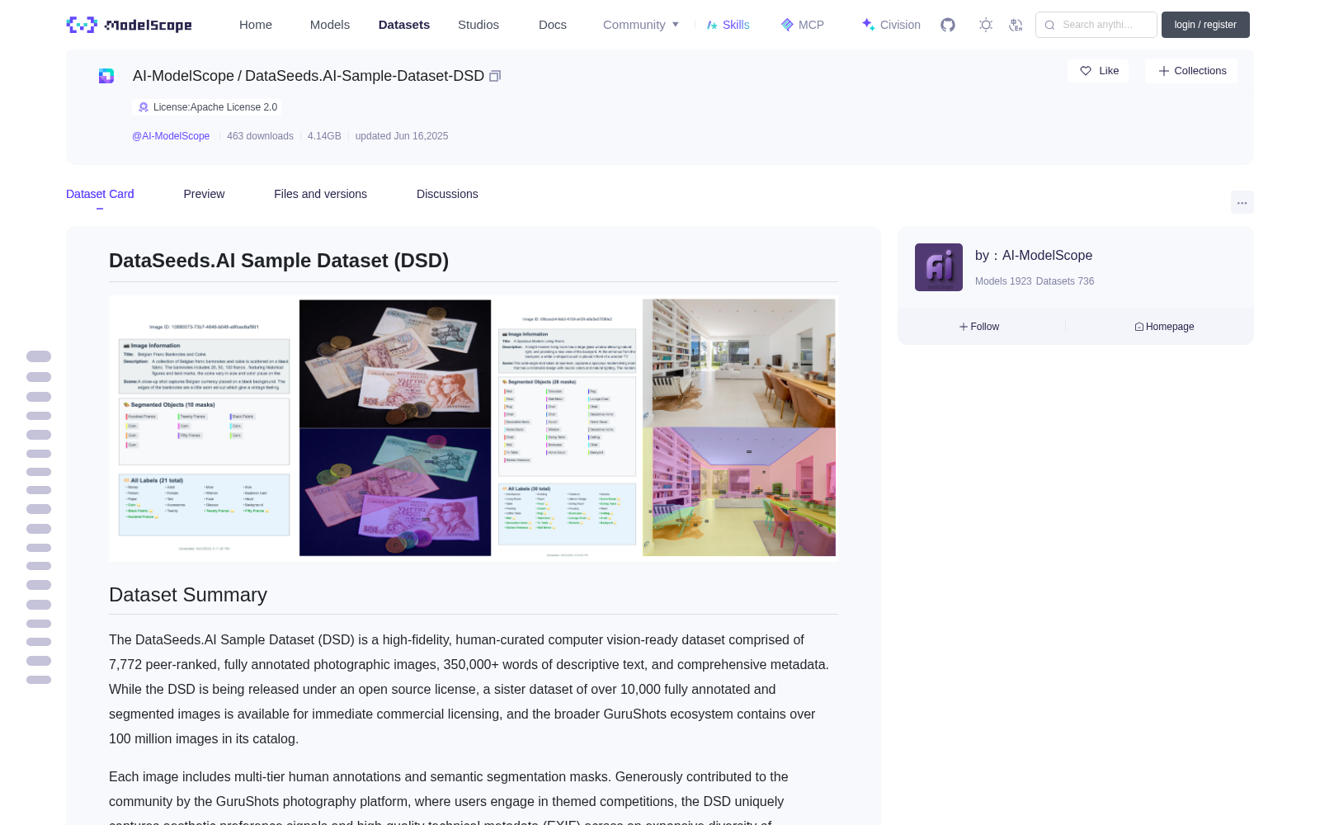Click the license badge icon

pos(144,107)
